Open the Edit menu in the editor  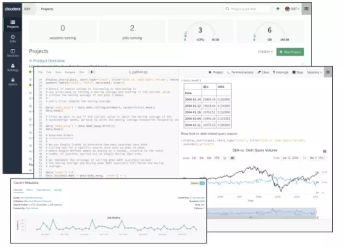[x=49, y=72]
